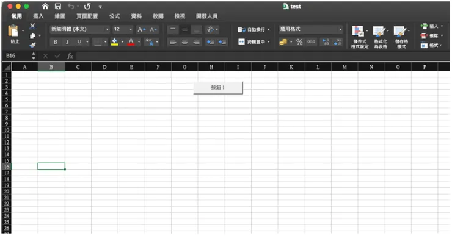Click the Select All corner triangle
The image size is (452, 236).
[7, 67]
